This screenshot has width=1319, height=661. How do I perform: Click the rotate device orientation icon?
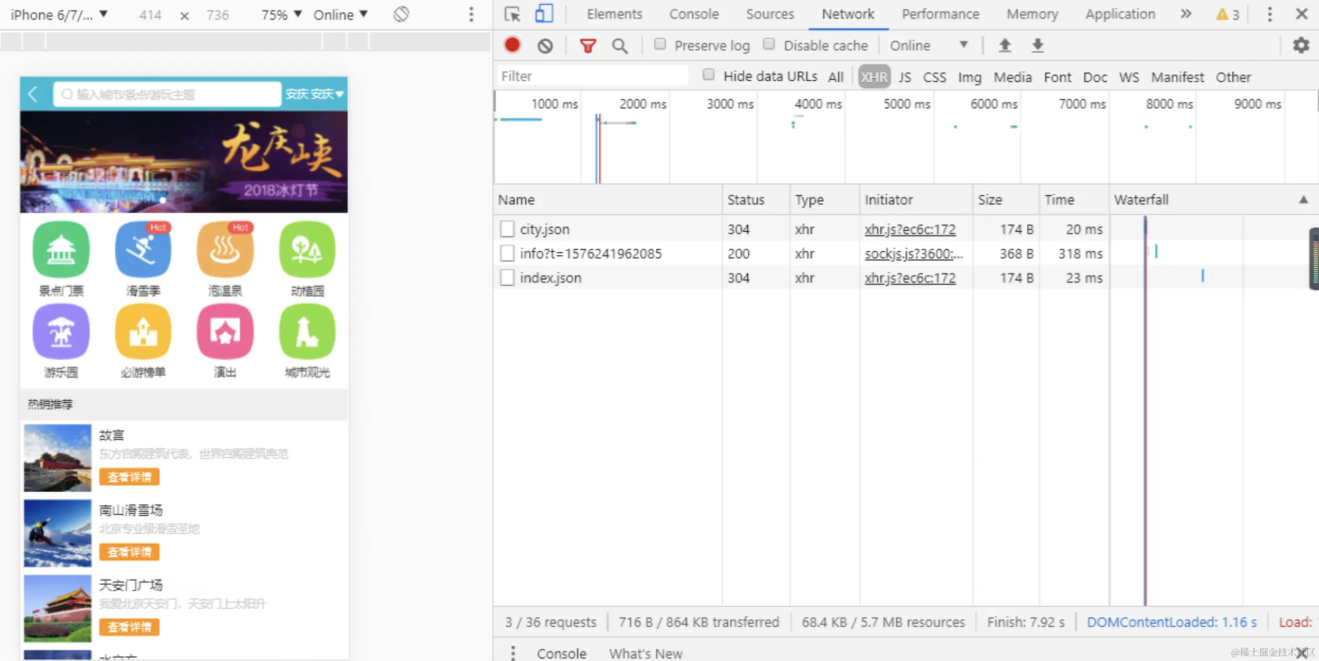(401, 14)
